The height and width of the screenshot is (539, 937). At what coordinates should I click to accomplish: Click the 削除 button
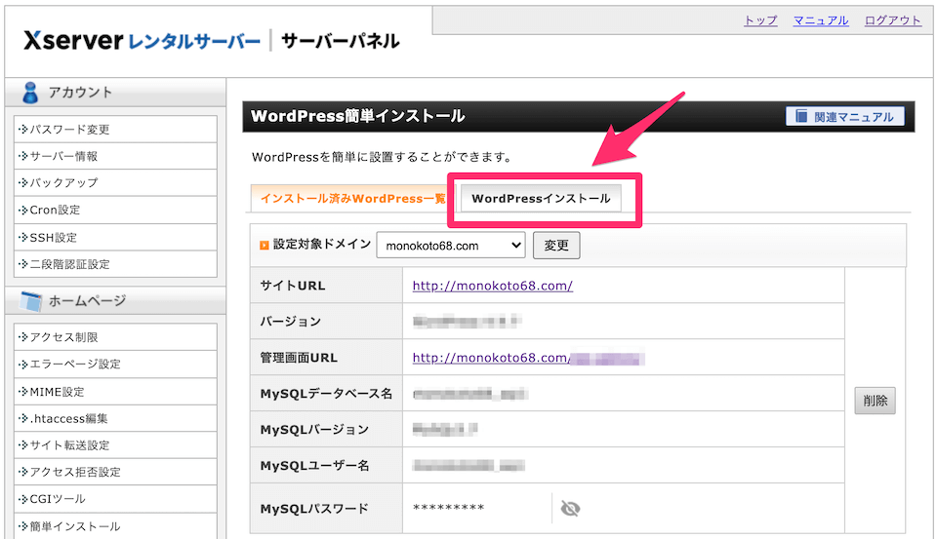click(875, 401)
